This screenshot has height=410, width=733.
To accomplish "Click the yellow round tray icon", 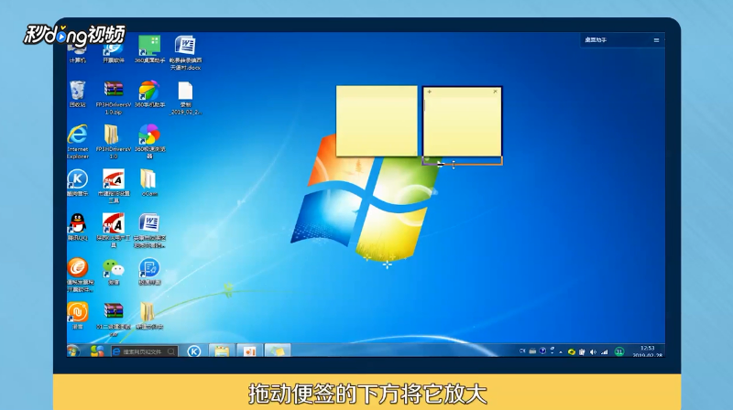I will [x=571, y=352].
